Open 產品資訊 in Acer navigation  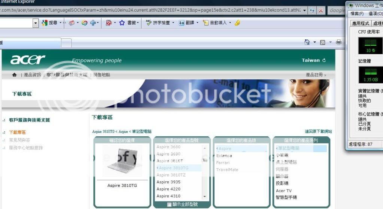point(33,75)
